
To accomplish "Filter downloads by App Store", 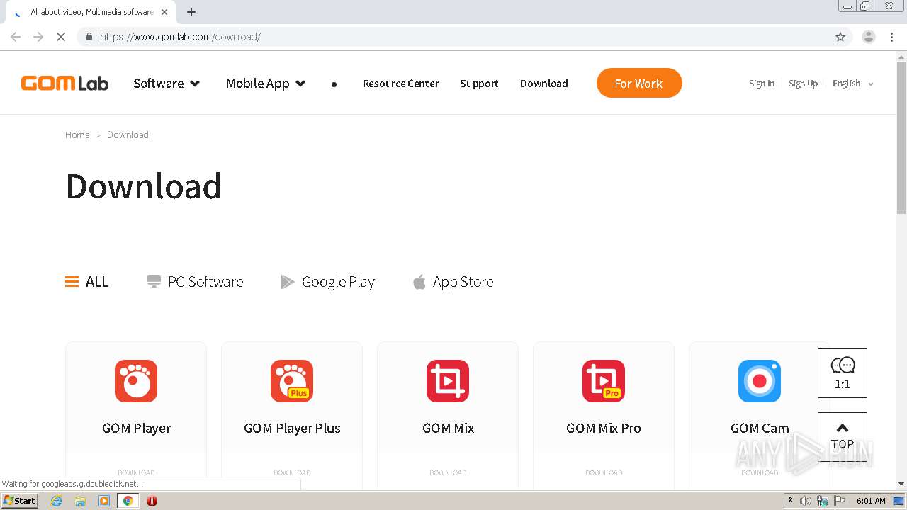I will [453, 282].
